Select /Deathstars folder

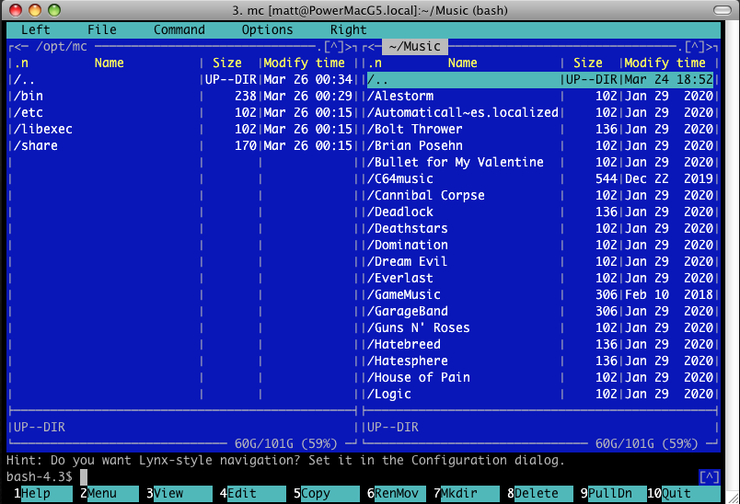540,228
